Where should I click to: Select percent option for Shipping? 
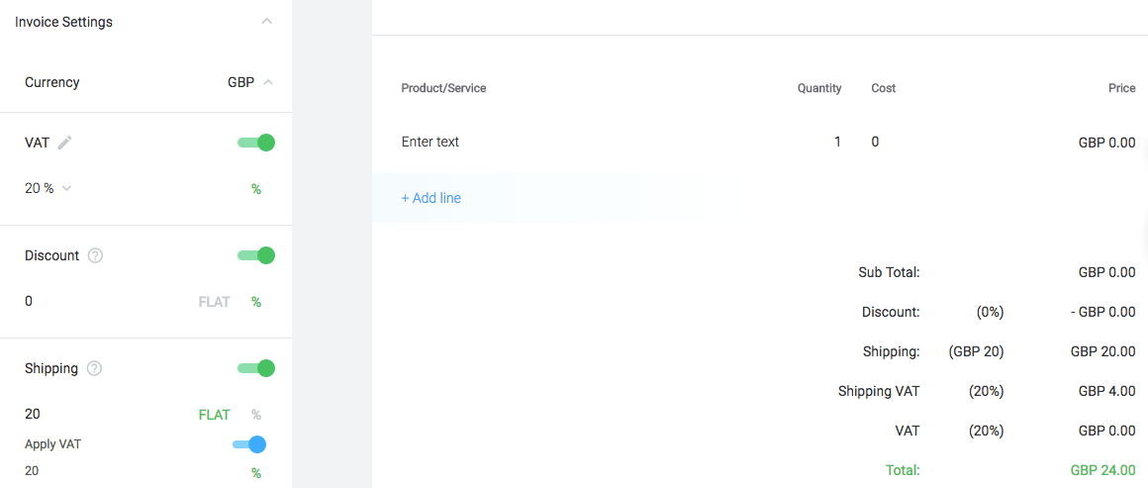(256, 415)
